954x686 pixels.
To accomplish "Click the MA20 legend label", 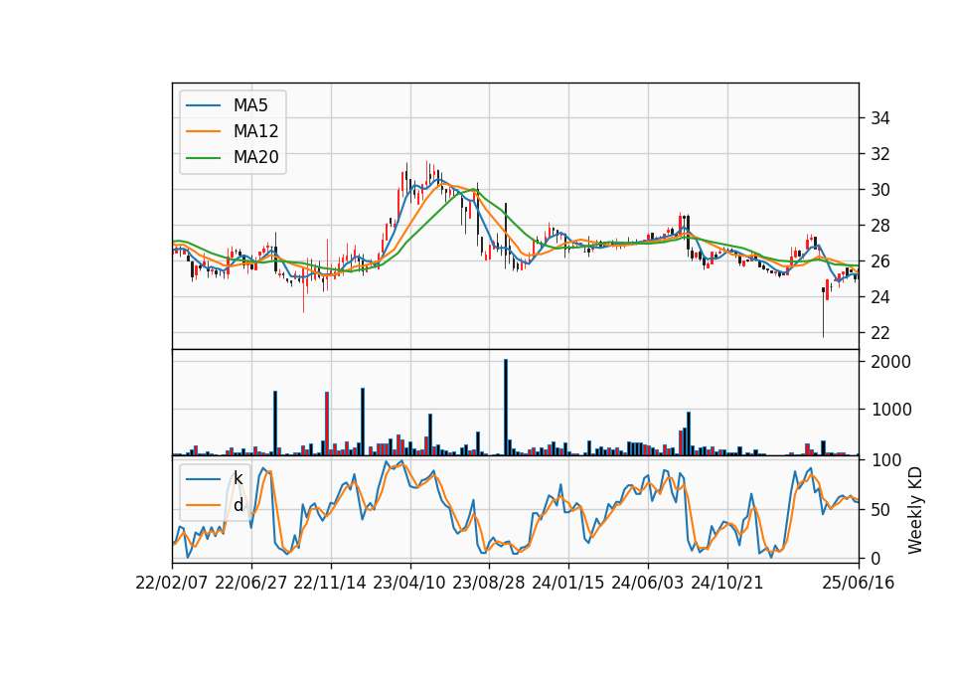I will point(255,157).
